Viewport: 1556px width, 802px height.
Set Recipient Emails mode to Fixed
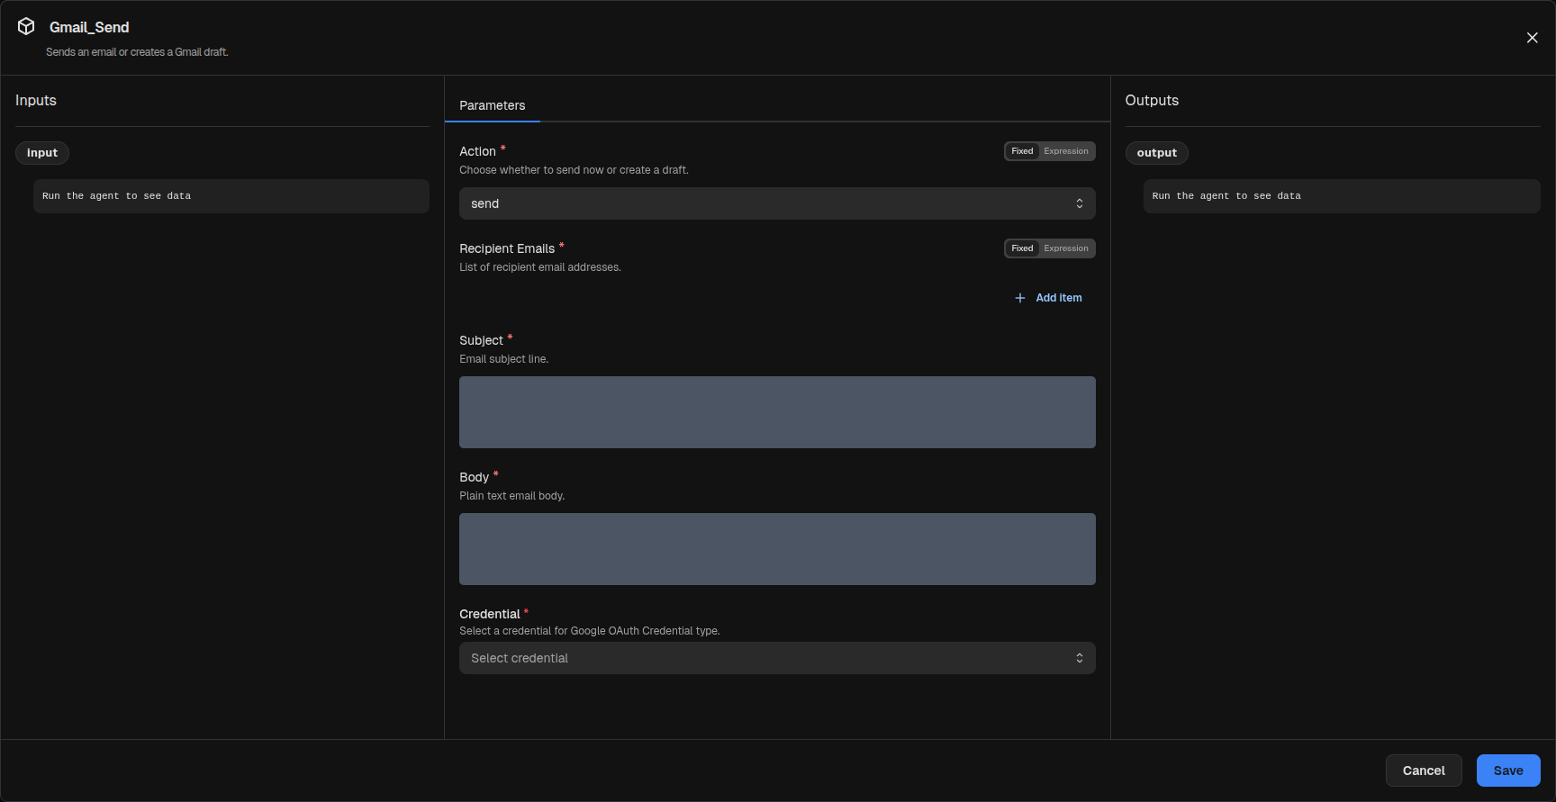[x=1022, y=248]
